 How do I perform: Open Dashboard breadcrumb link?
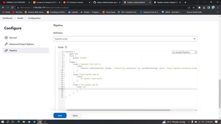[x=7, y=18]
